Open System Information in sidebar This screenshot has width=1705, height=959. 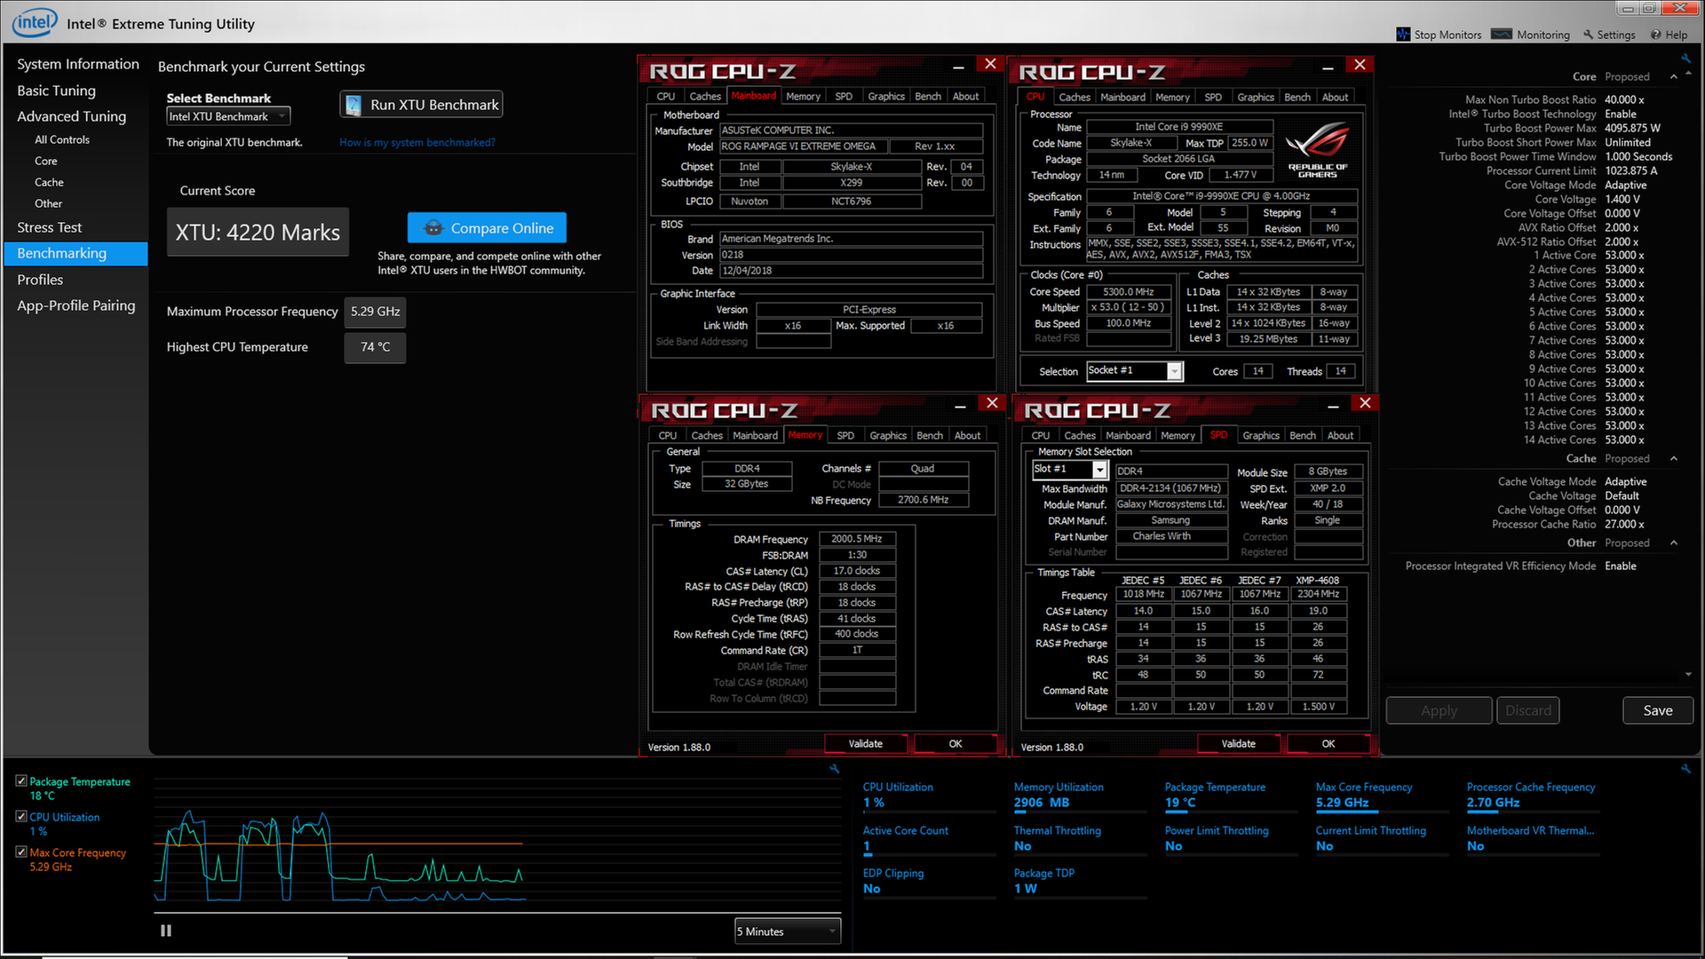tap(78, 64)
